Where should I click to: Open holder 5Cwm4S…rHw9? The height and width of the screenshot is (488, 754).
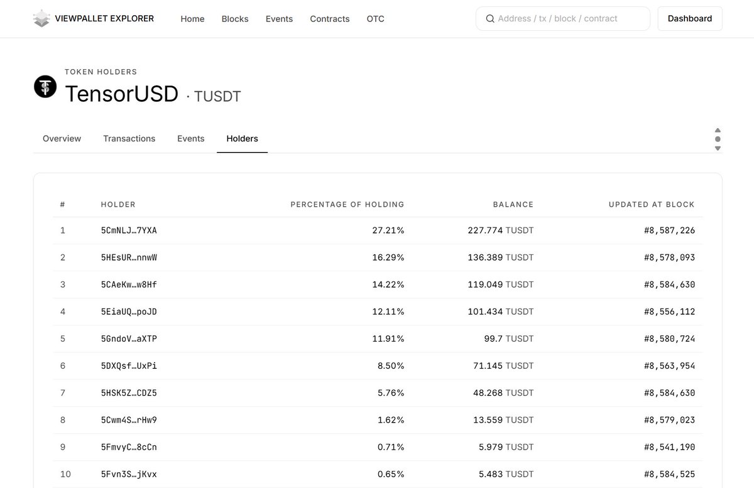129,420
